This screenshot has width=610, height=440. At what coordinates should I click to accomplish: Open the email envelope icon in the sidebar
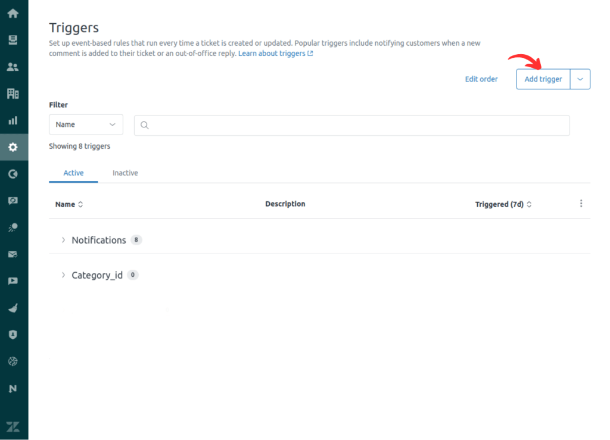click(13, 255)
